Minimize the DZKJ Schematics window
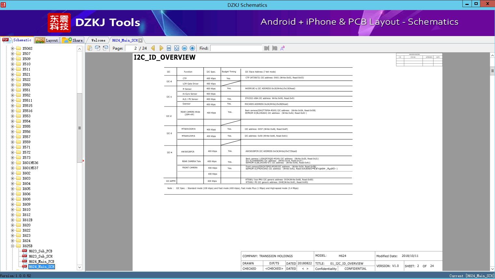Image resolution: width=495 pixels, height=279 pixels. [x=467, y=4]
